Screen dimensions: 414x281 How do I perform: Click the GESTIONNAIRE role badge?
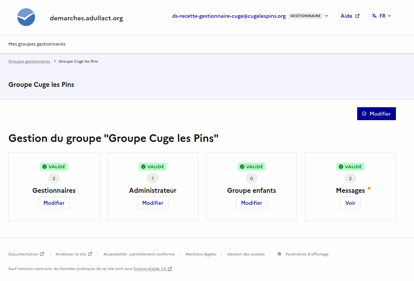click(x=305, y=16)
